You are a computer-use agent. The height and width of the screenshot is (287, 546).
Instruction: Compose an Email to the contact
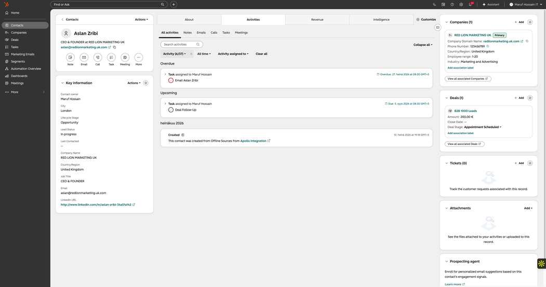pyautogui.click(x=84, y=57)
